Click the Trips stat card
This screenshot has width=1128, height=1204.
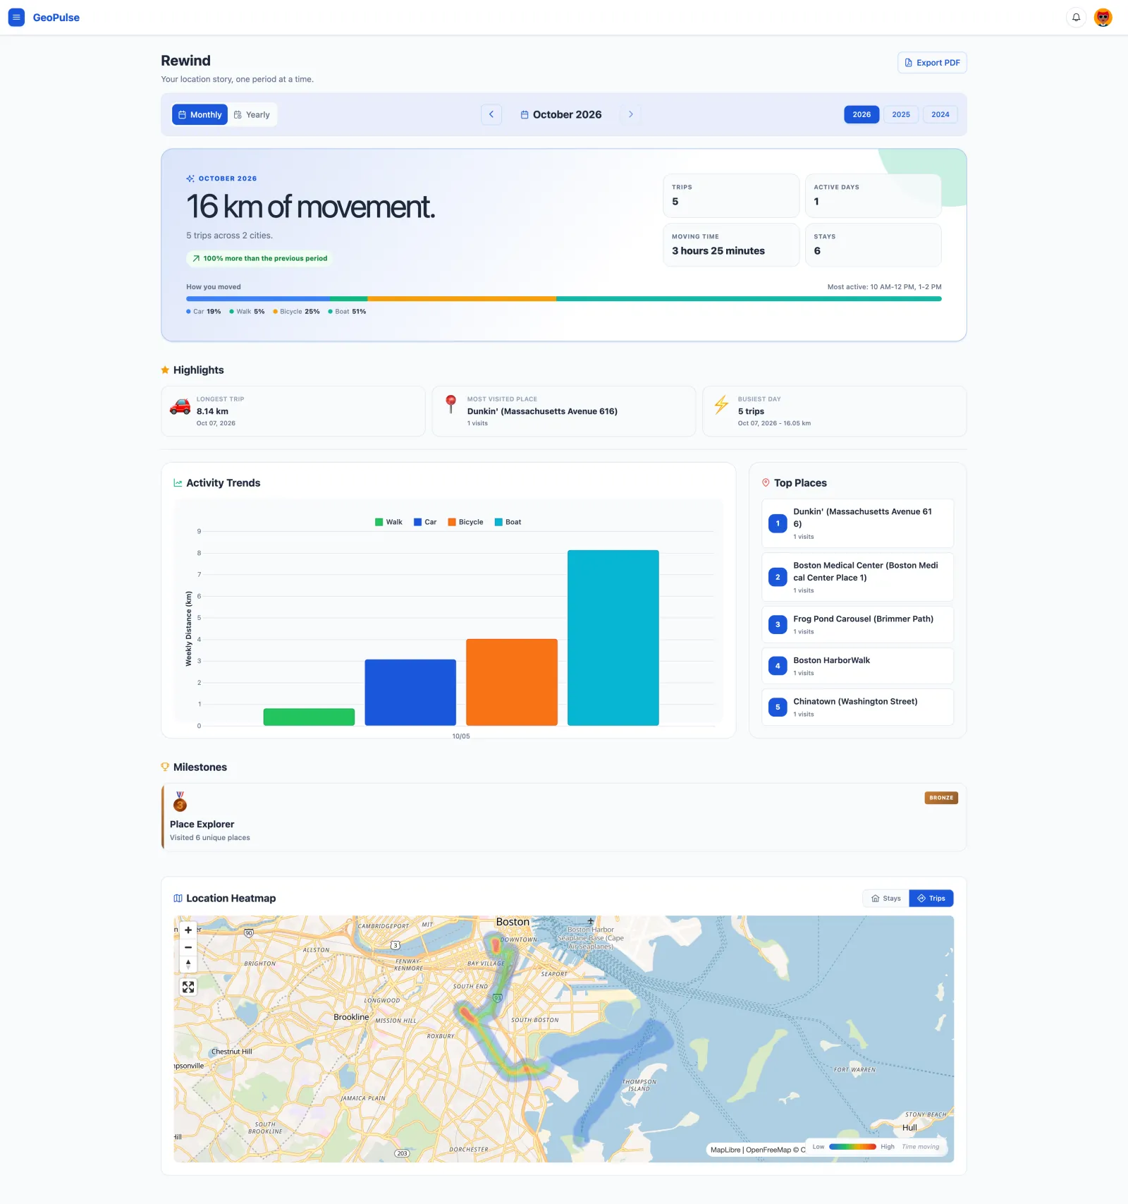[x=731, y=195]
